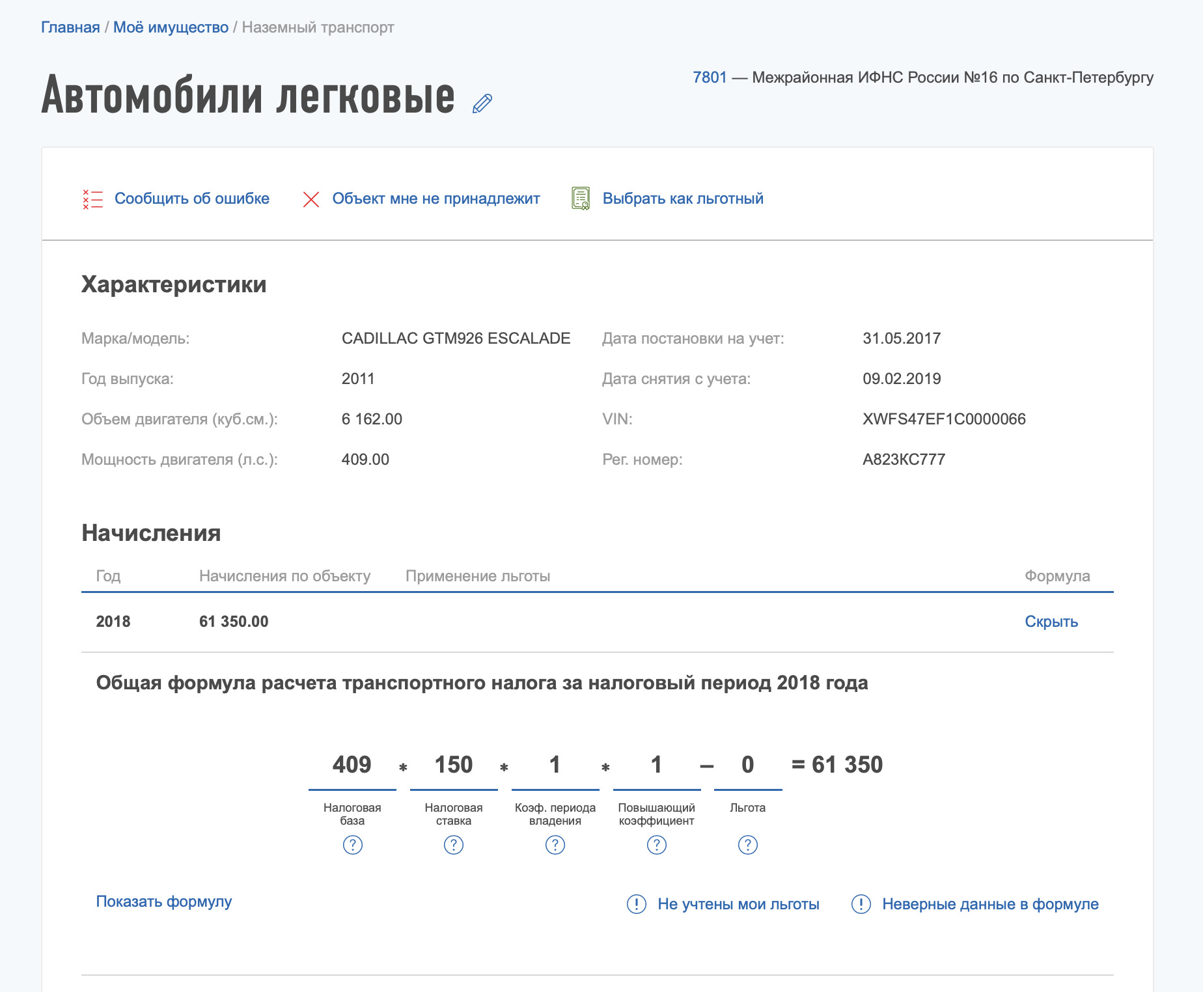Open help icon under Коэф. периода владения
Screen dimensions: 1203x992
[x=555, y=845]
